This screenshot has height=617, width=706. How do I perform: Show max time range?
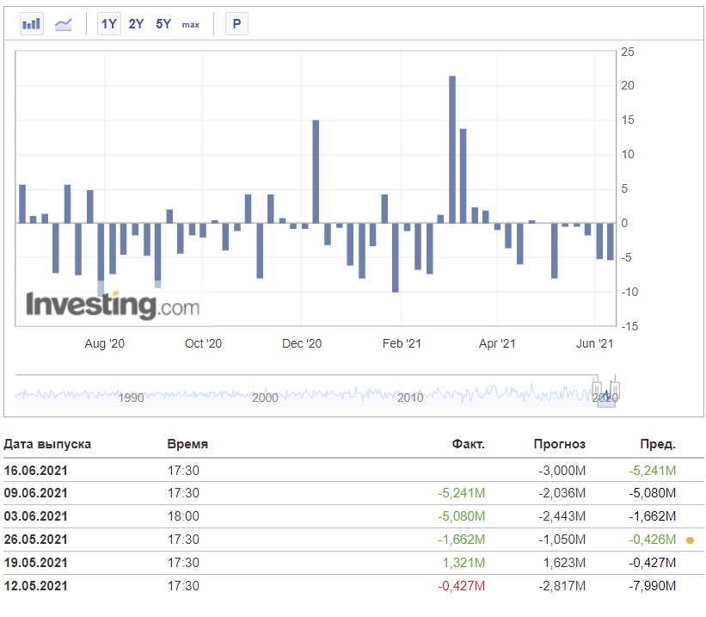click(x=190, y=25)
